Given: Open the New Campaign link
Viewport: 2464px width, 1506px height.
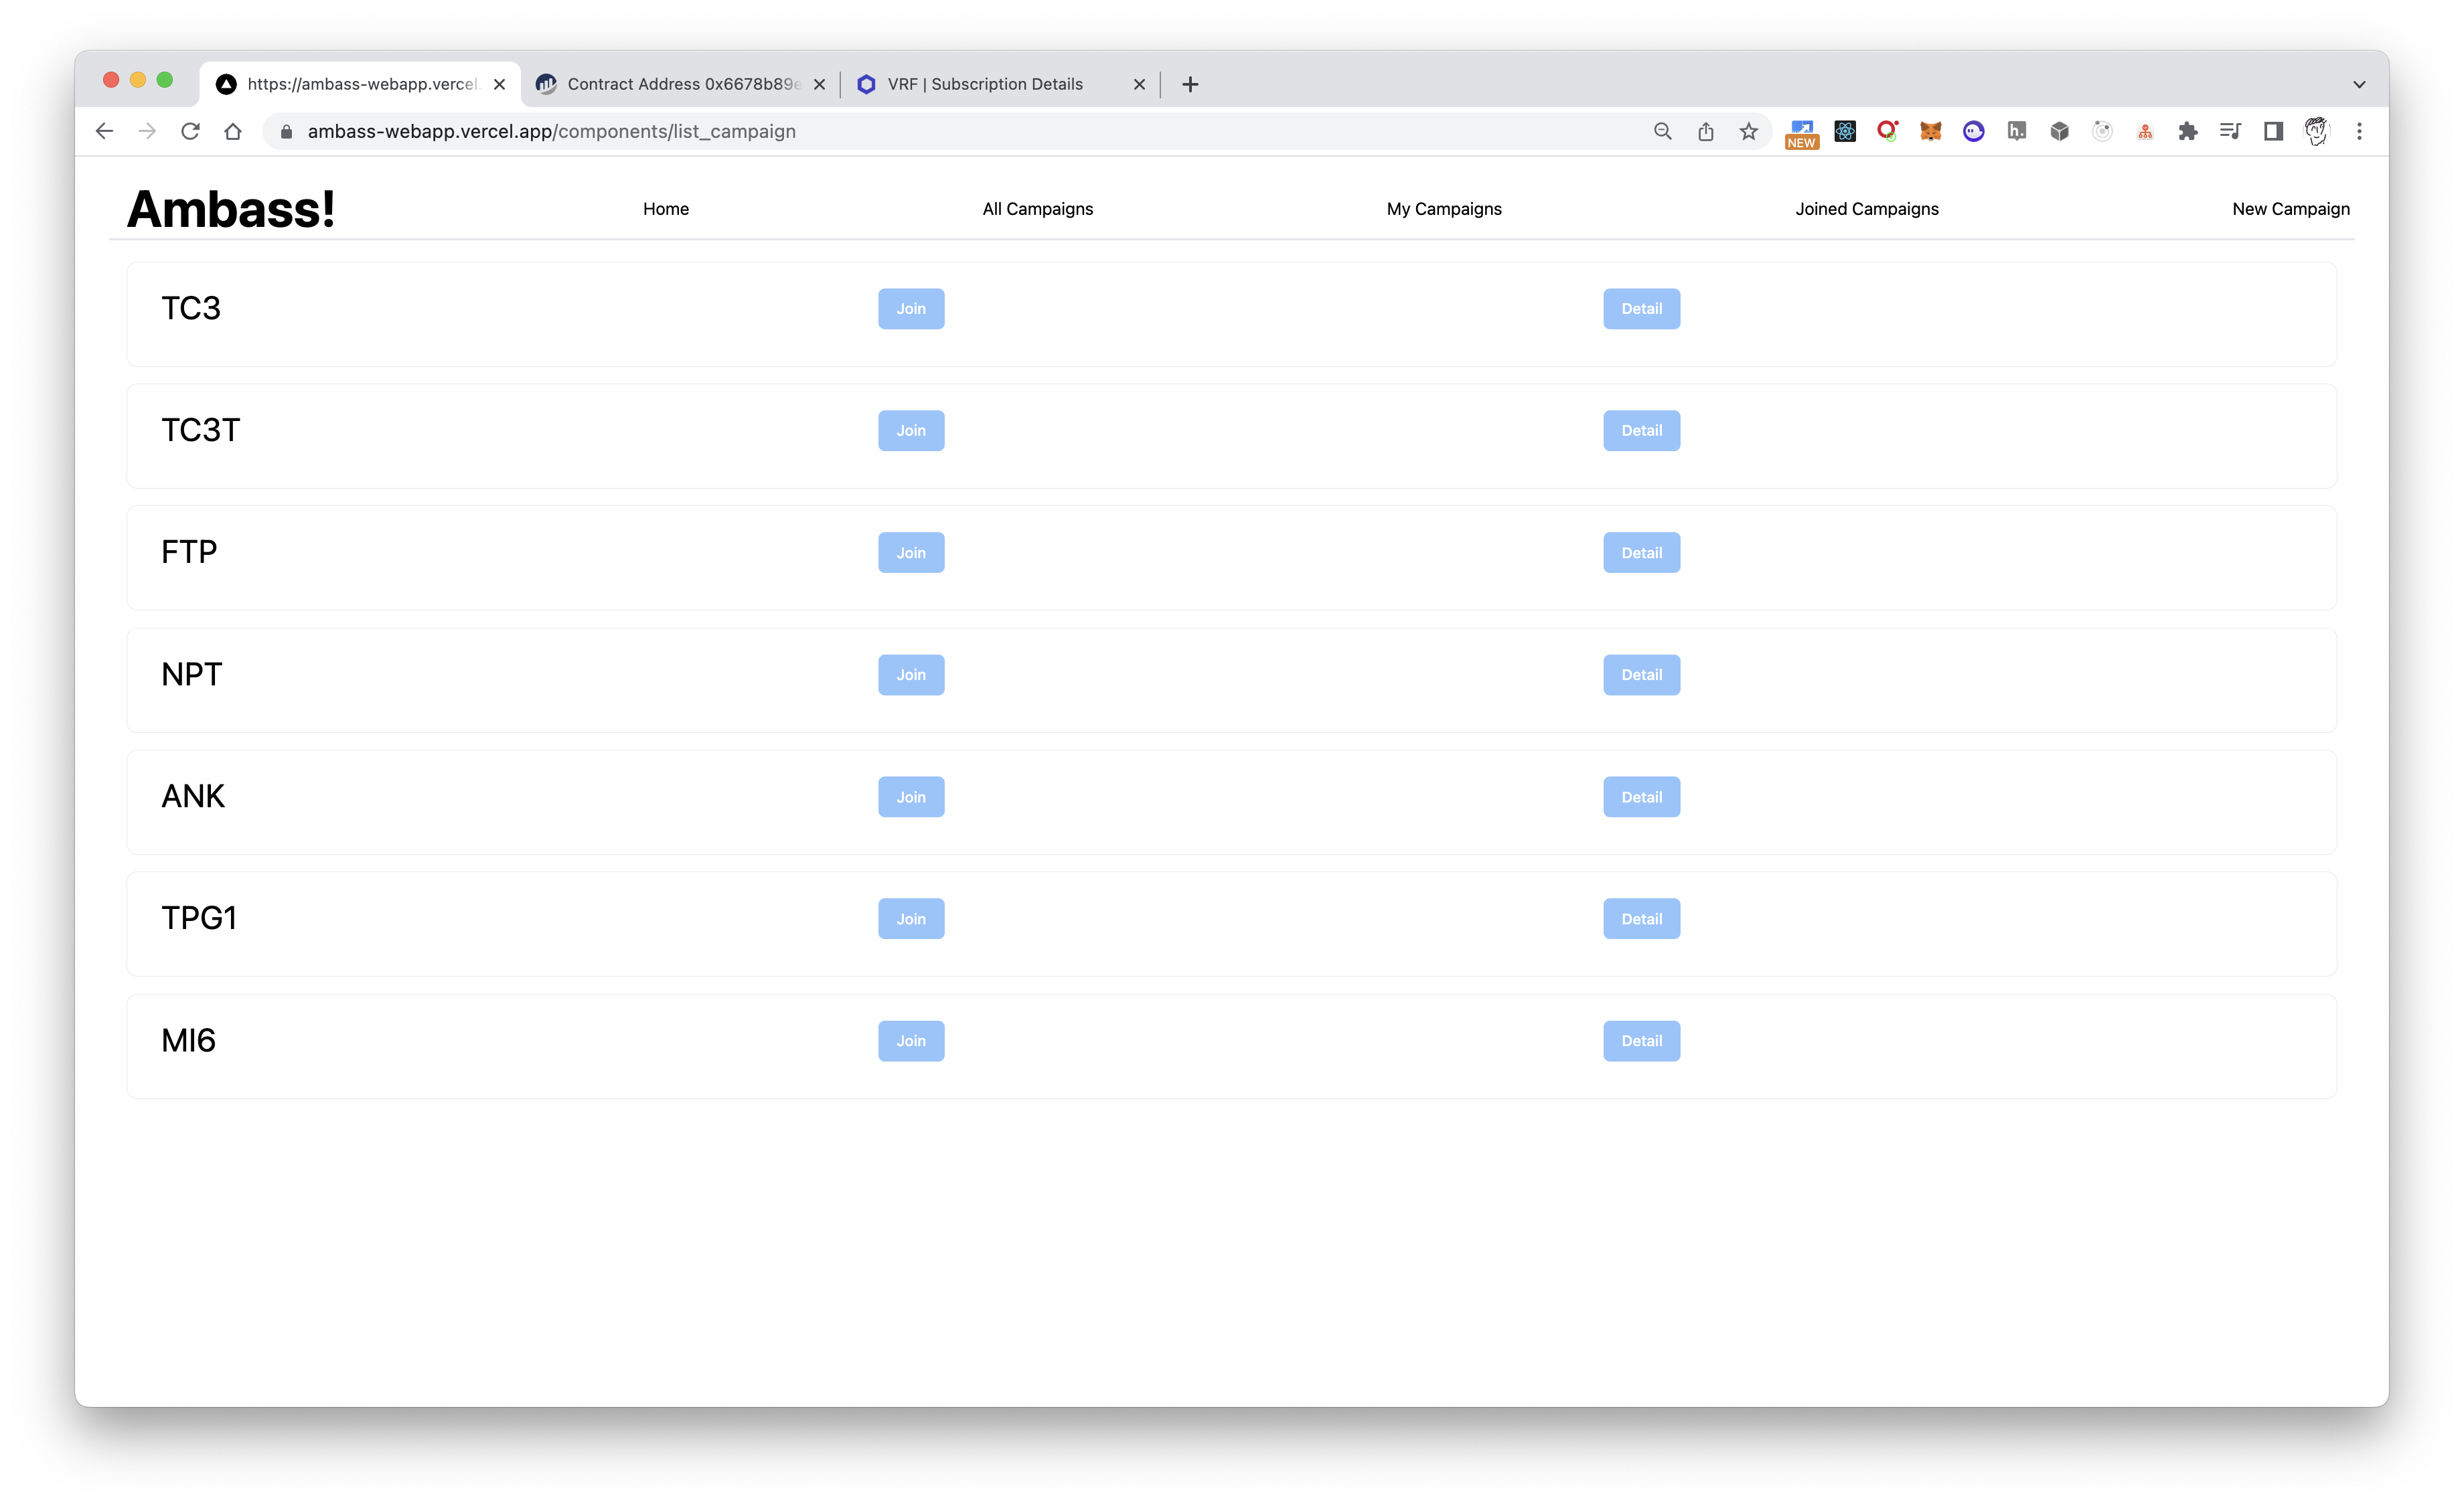Looking at the screenshot, I should coord(2290,209).
